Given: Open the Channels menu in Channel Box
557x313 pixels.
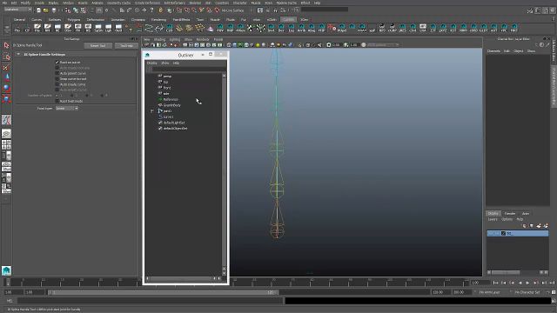Looking at the screenshot, I should tap(493, 51).
